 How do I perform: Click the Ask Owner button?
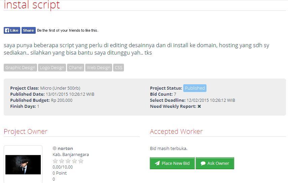tap(215, 163)
